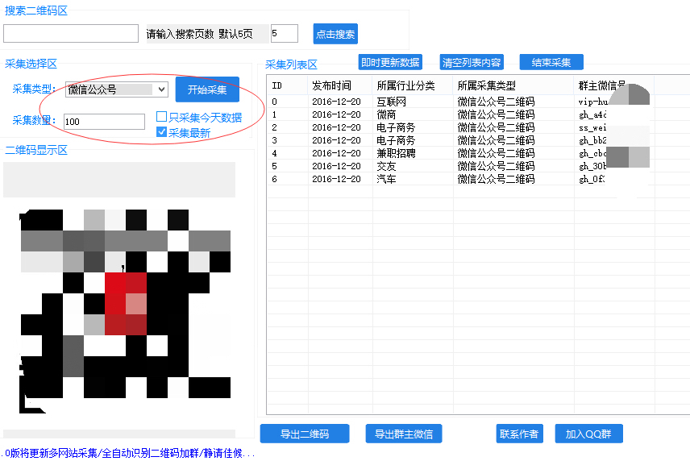Select row with 互联网 category
Image resolution: width=690 pixels, height=461 pixels.
[x=478, y=102]
